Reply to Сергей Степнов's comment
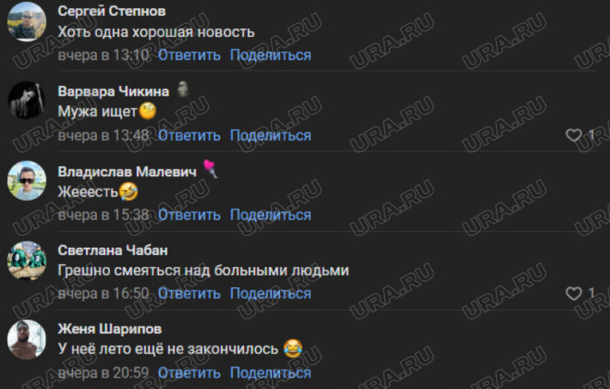This screenshot has width=610, height=389. (189, 55)
